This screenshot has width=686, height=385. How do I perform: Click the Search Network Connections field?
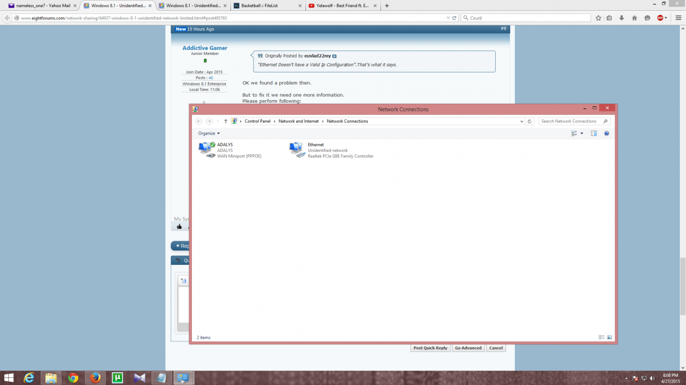coord(574,121)
